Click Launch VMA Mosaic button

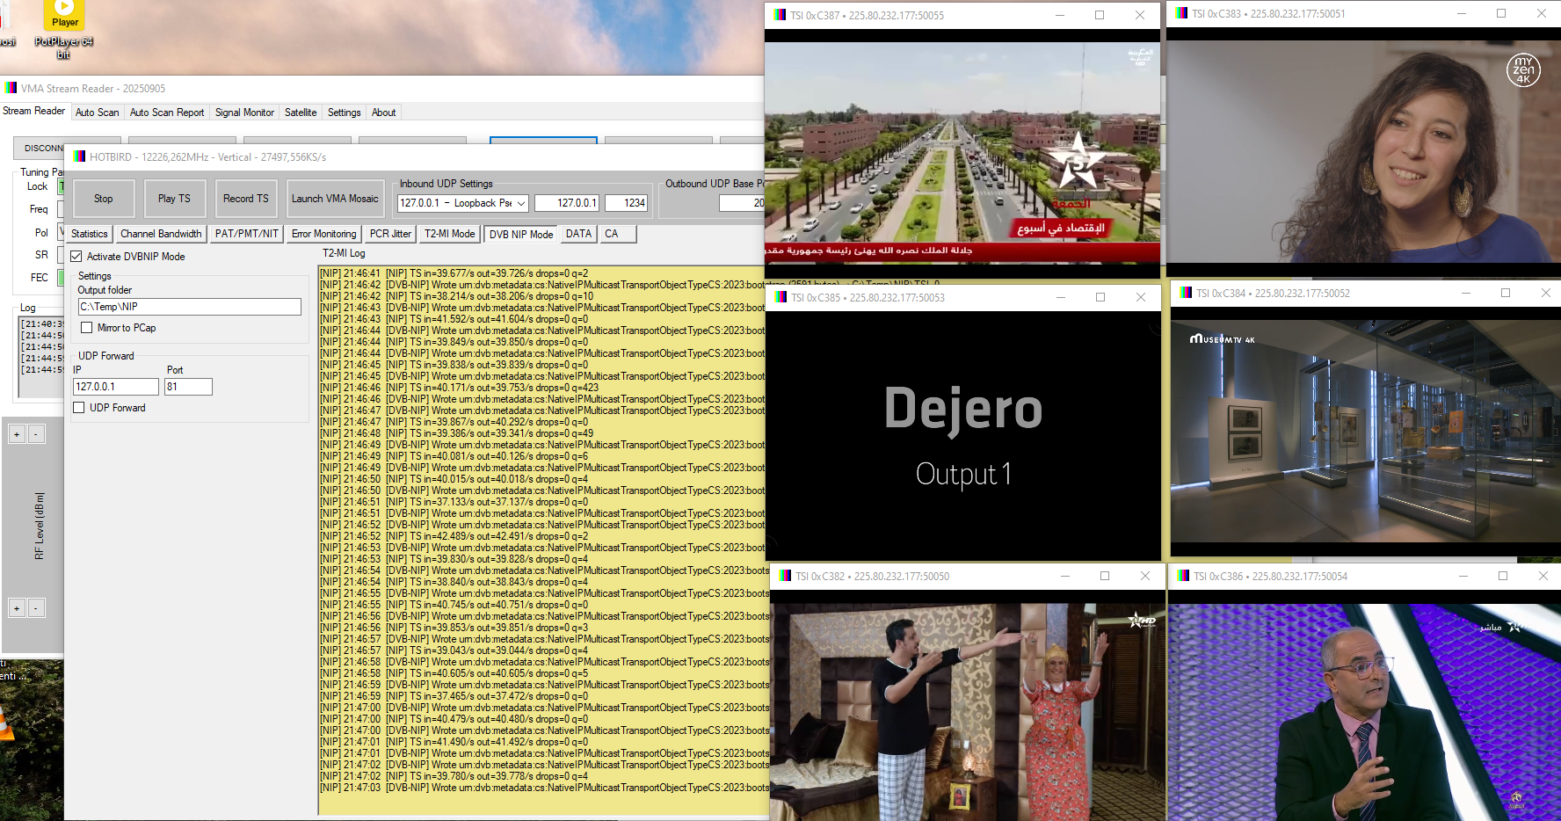point(335,199)
